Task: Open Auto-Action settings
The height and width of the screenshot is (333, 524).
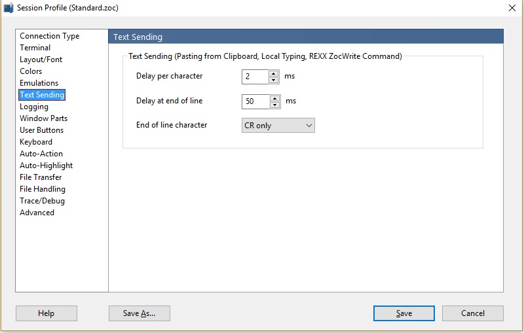Action: [x=41, y=154]
